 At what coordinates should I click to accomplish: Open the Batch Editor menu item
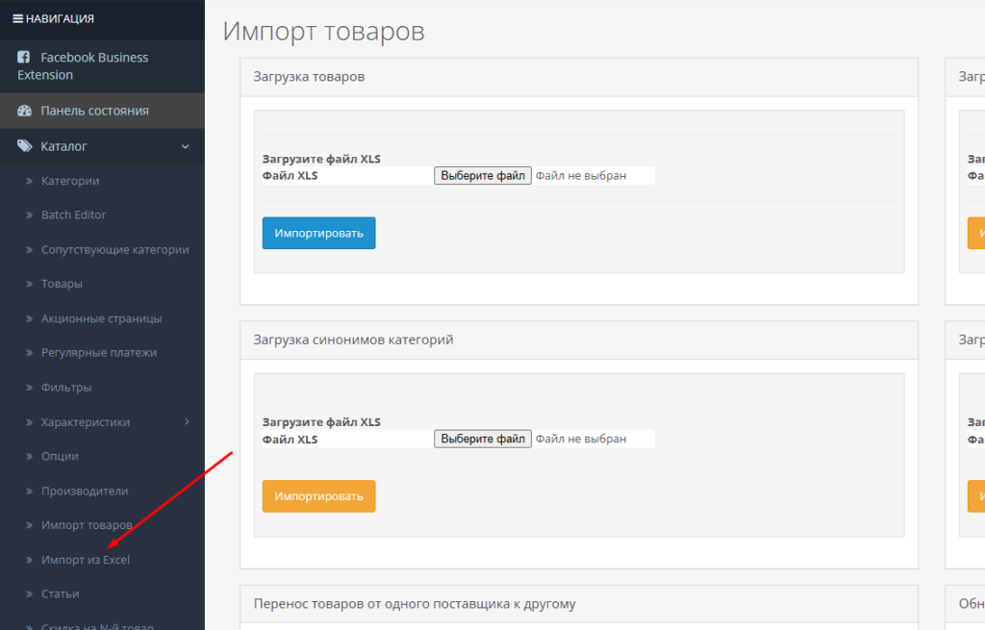pyautogui.click(x=73, y=215)
